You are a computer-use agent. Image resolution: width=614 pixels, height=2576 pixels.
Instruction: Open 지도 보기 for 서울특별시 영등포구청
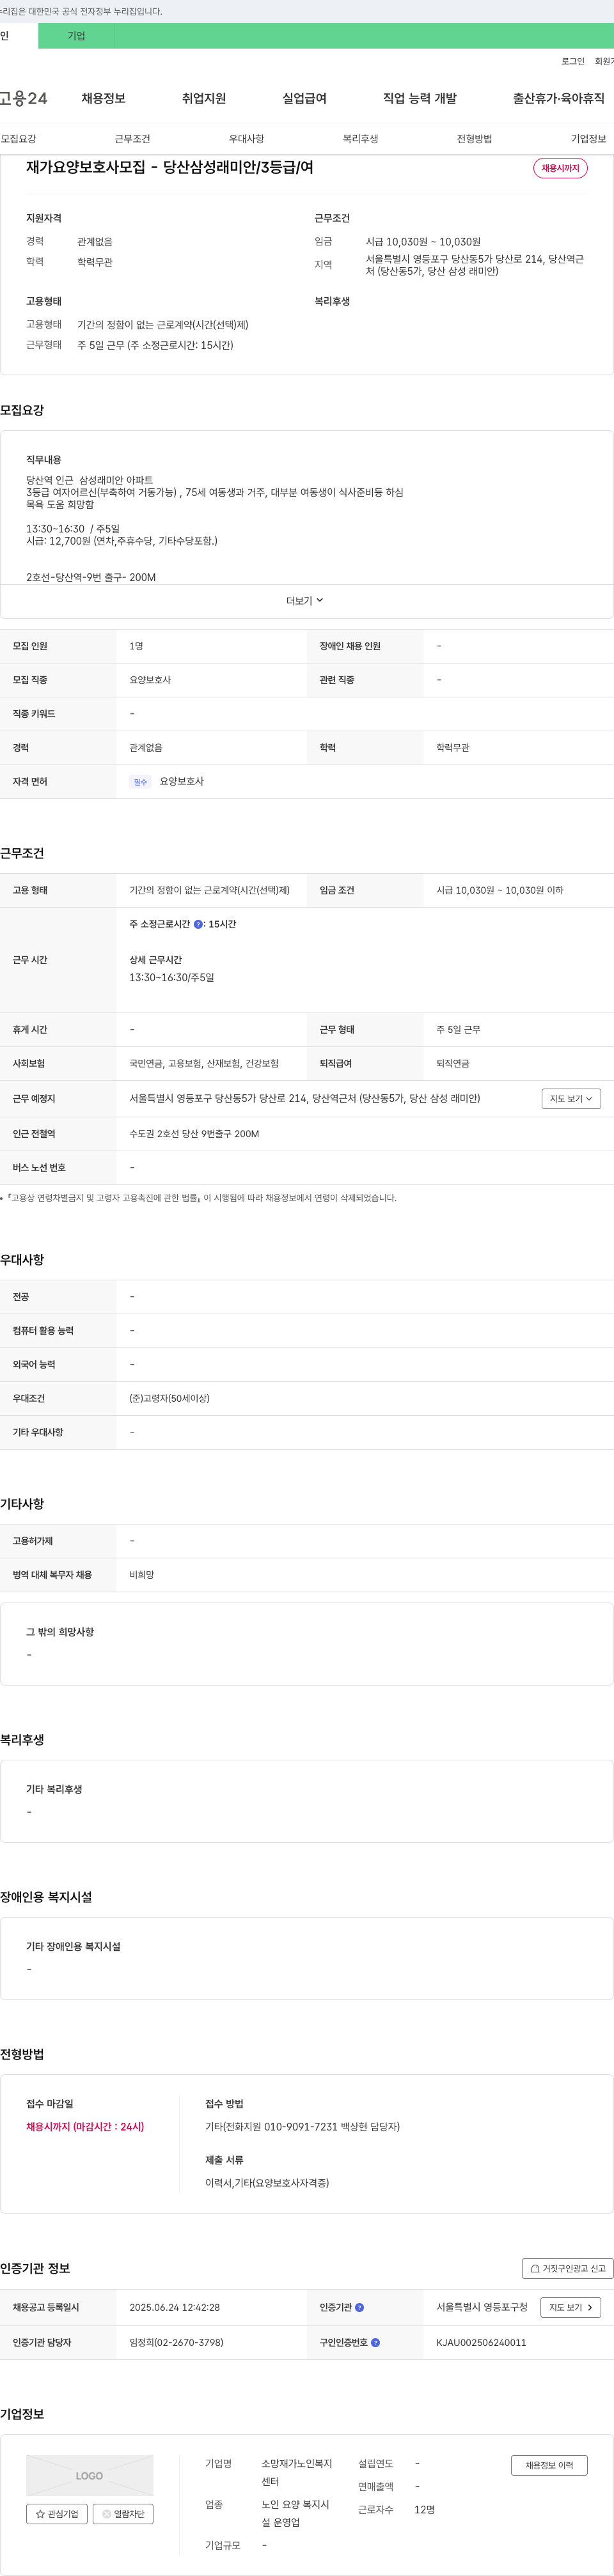571,2307
